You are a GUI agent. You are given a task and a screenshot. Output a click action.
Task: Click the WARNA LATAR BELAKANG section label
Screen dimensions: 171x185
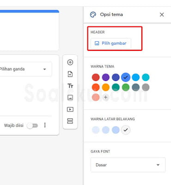[x=113, y=119]
